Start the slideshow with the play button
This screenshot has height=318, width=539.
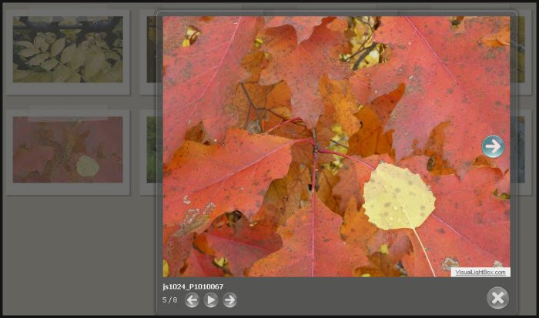[x=211, y=300]
